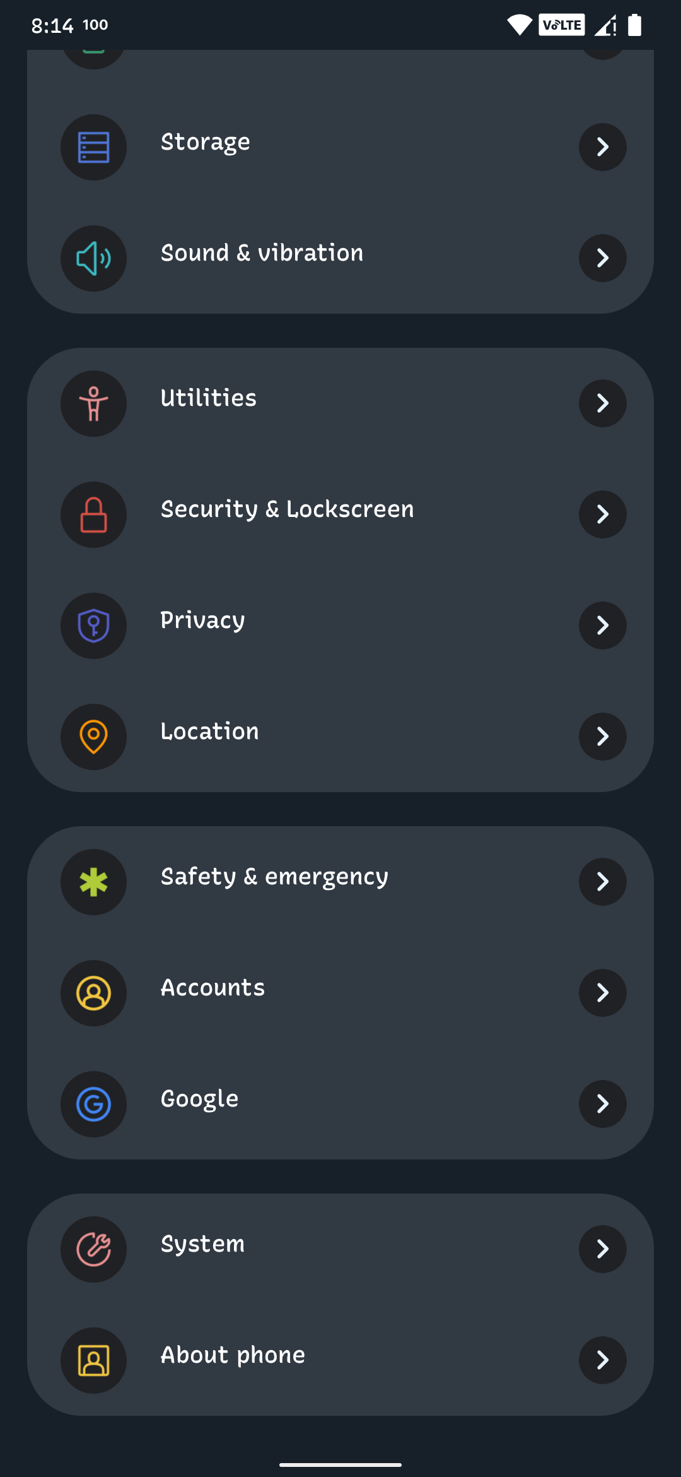Open Safety & emergency settings
Screen dimensions: 681x1477
274,877
